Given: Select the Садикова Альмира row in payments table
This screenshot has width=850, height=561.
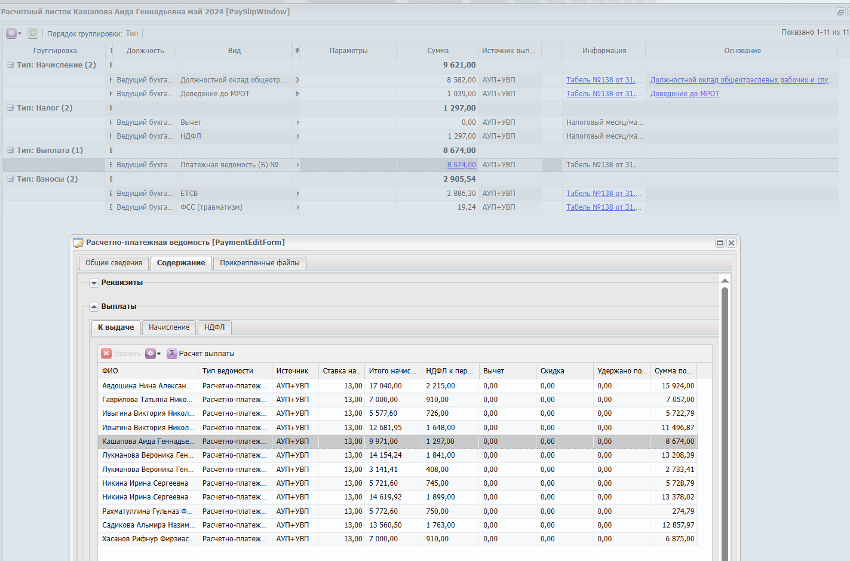Looking at the screenshot, I should tap(148, 525).
